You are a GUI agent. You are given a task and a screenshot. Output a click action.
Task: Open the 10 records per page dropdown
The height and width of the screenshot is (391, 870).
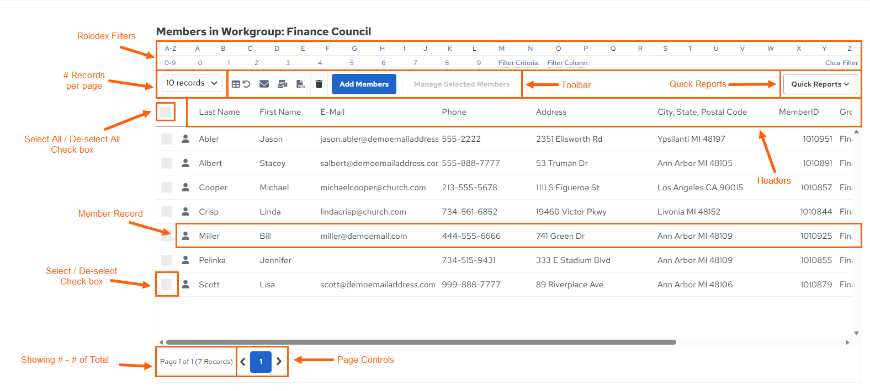point(192,83)
